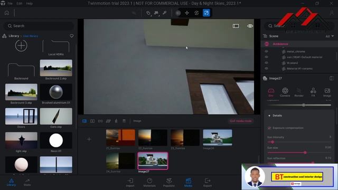The image size is (338, 190).
Task: Select the Doors library item
Action: point(21,116)
